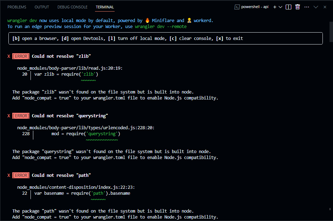Click the ERROR badge for "querystring"
The image size is (333, 221).
(21, 116)
